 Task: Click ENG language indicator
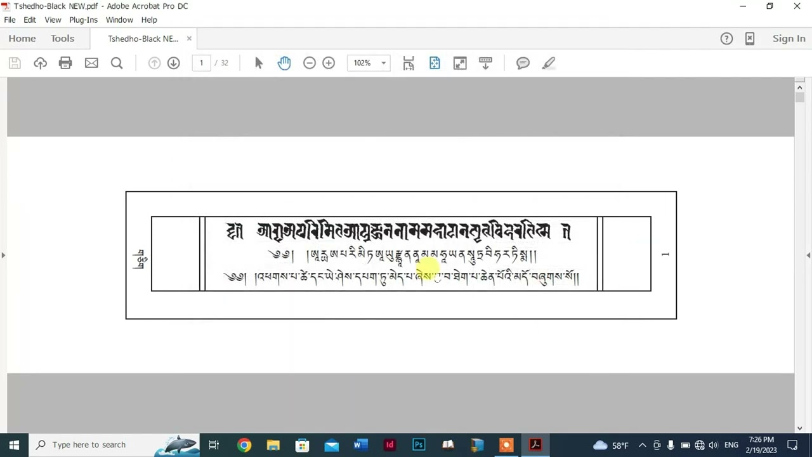(731, 445)
